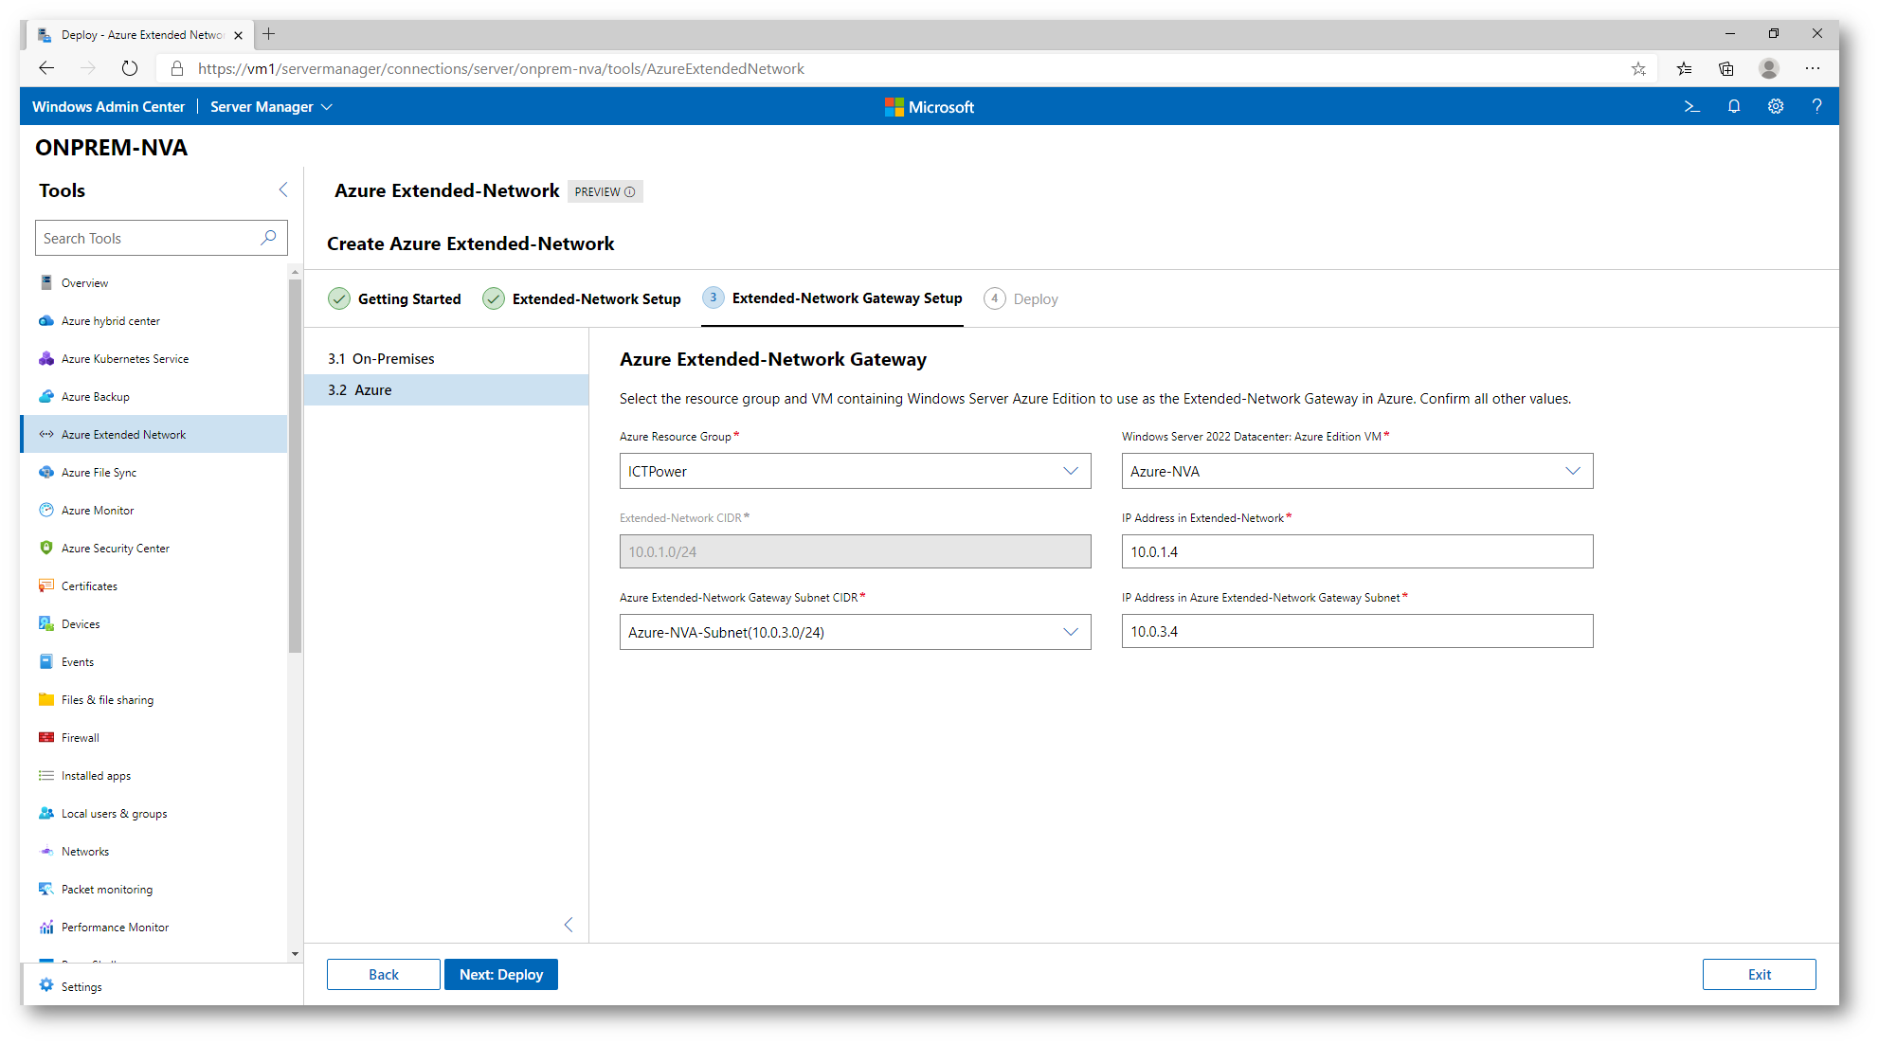The image size is (1879, 1045).
Task: Click IP Address in Gateway Subnet field
Action: coord(1357,631)
